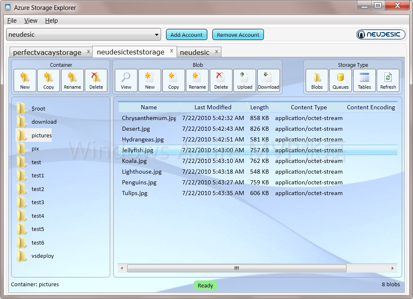Switch storage type to Tables
The height and width of the screenshot is (299, 413).
click(x=364, y=80)
